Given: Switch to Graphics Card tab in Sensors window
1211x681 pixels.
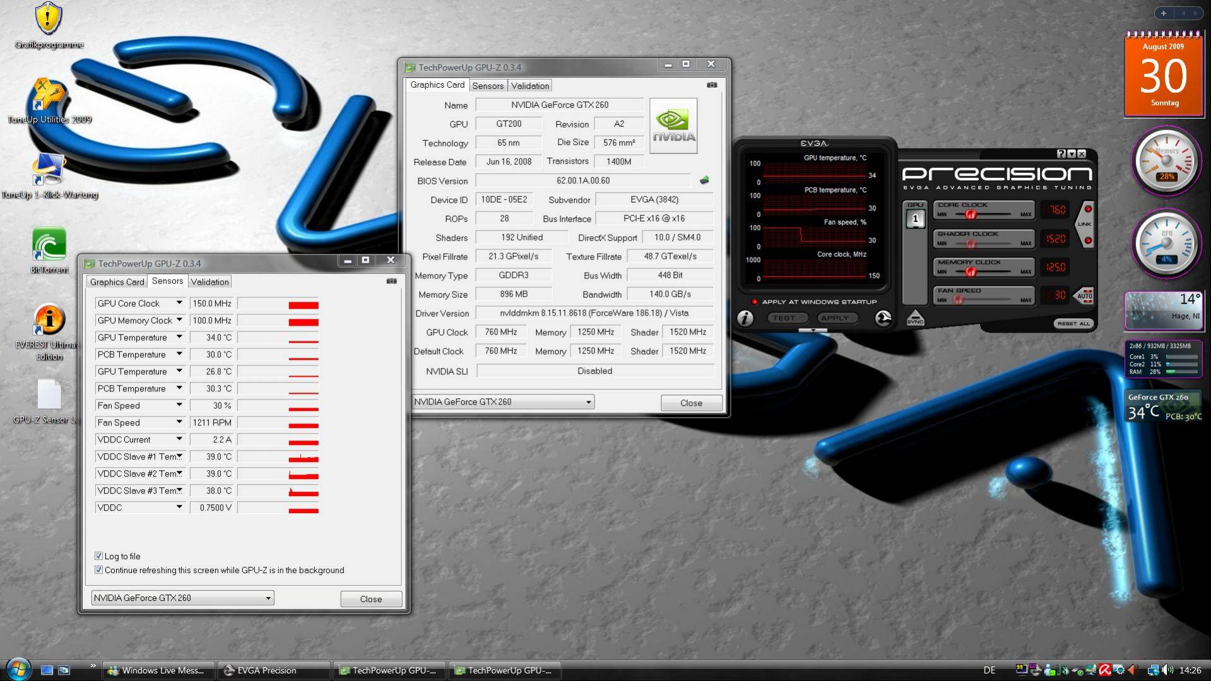Looking at the screenshot, I should [x=117, y=281].
